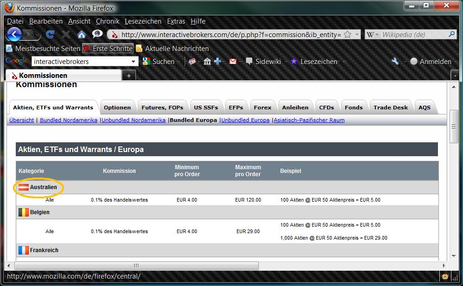463x286 pixels.
Task: Open the Gmail envelope icon
Action: (x=233, y=61)
